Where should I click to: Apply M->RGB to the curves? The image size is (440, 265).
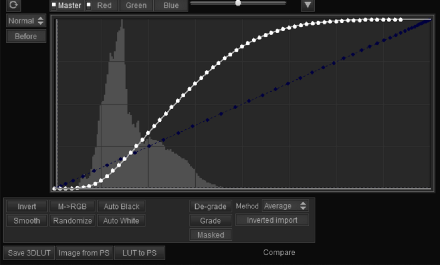(x=73, y=207)
